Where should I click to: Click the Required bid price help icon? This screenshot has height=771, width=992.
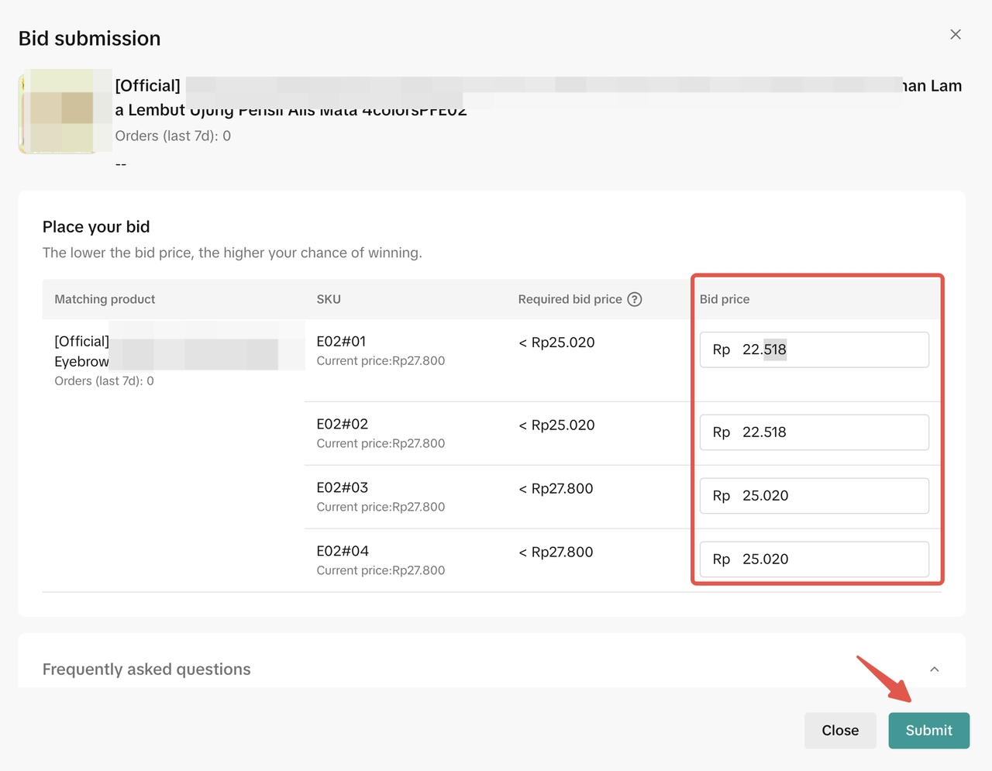click(634, 299)
